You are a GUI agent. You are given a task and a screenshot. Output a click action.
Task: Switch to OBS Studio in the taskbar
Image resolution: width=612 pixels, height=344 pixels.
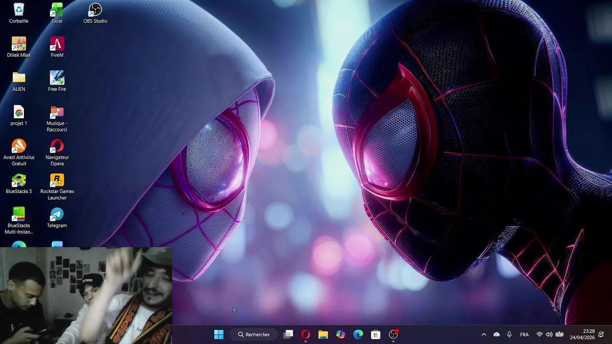click(x=393, y=334)
